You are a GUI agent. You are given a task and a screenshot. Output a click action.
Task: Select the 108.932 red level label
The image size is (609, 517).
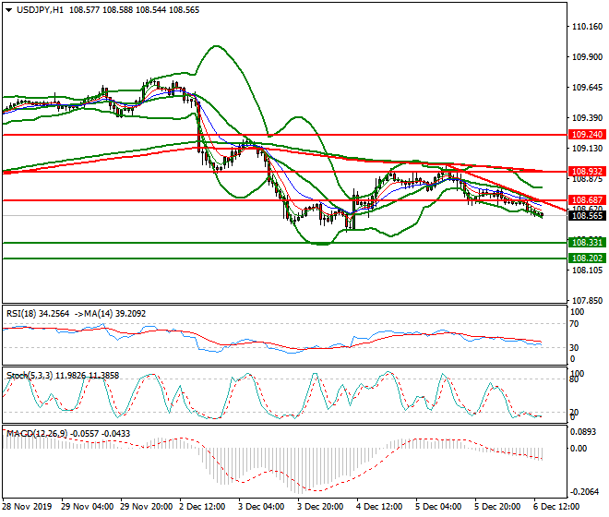pos(587,171)
